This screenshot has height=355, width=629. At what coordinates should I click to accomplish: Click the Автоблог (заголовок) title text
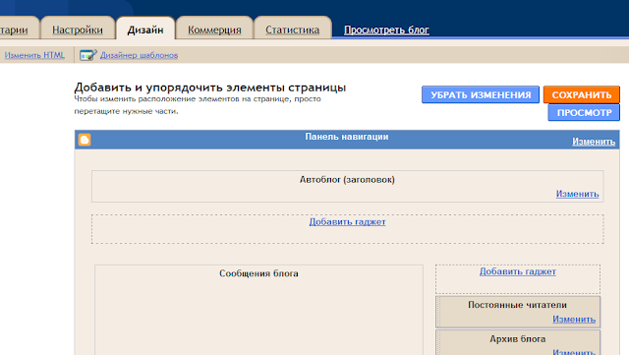[x=347, y=180]
